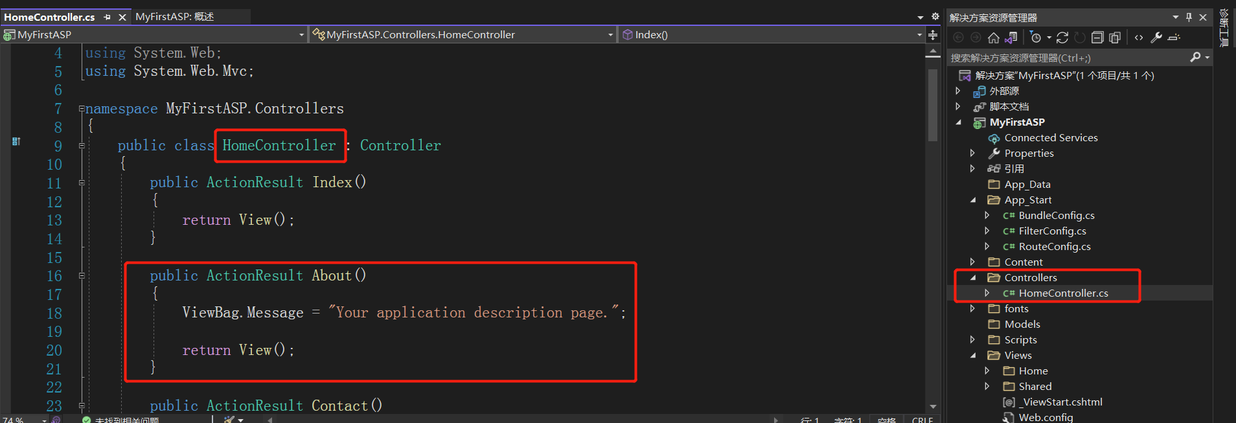Open the 诊断工具 side tab
1236x423 pixels.
point(1224,28)
